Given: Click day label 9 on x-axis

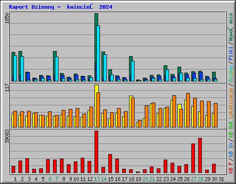Looking at the screenshot, I should (x=71, y=179).
